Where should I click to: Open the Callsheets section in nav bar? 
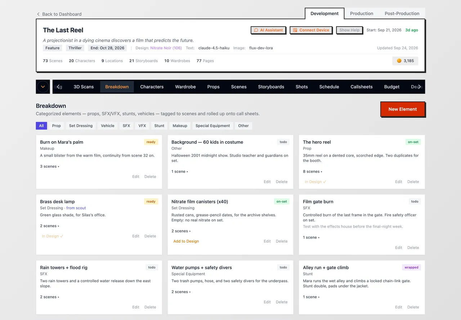click(361, 87)
